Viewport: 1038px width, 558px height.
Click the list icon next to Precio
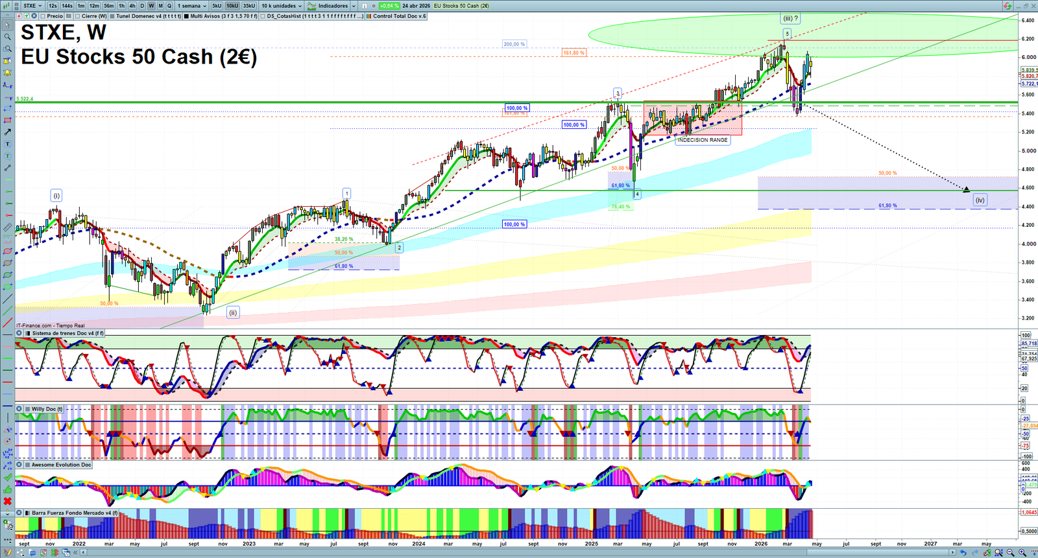coord(69,16)
